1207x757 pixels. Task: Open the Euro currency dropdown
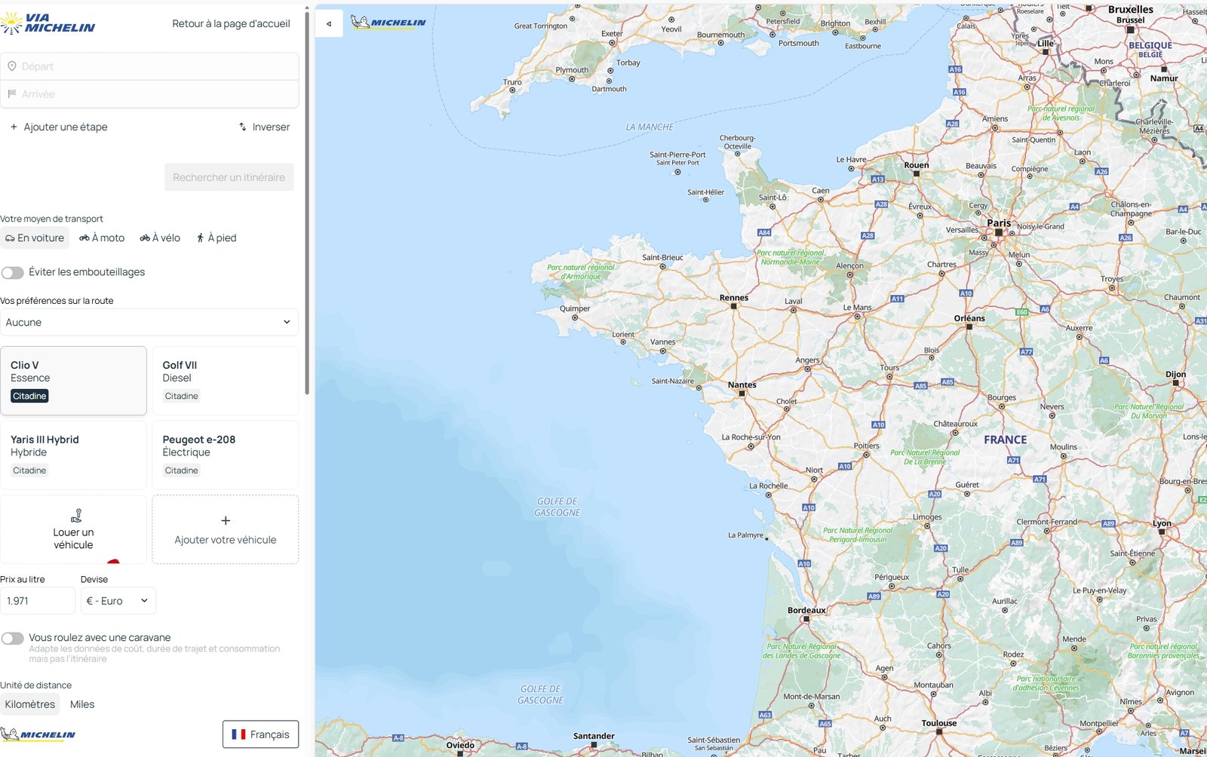pos(118,600)
